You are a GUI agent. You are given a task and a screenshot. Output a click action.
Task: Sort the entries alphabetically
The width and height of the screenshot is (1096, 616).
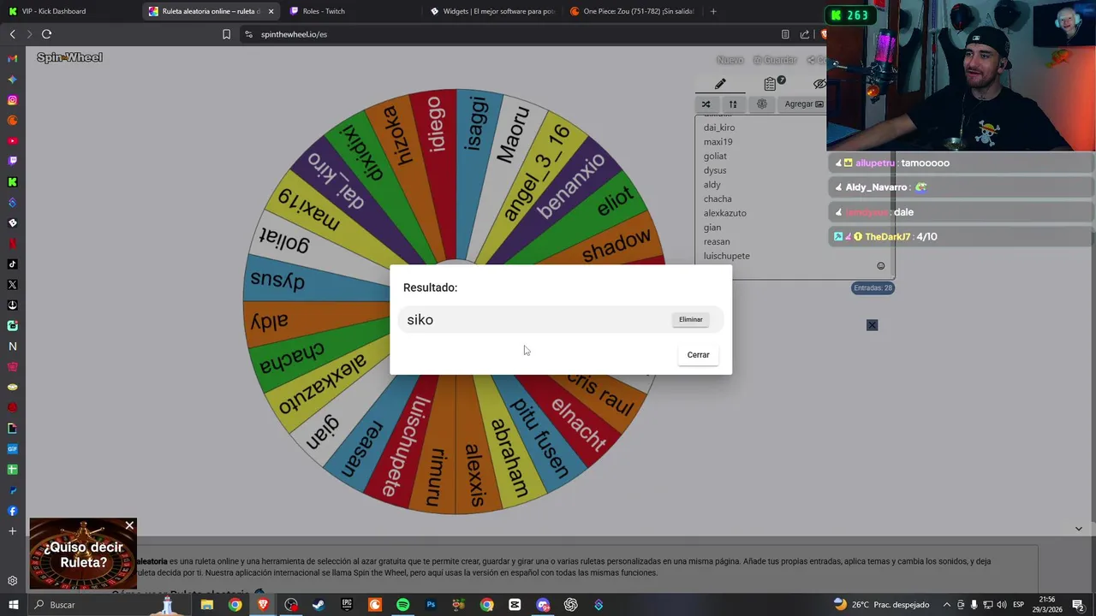click(x=733, y=104)
